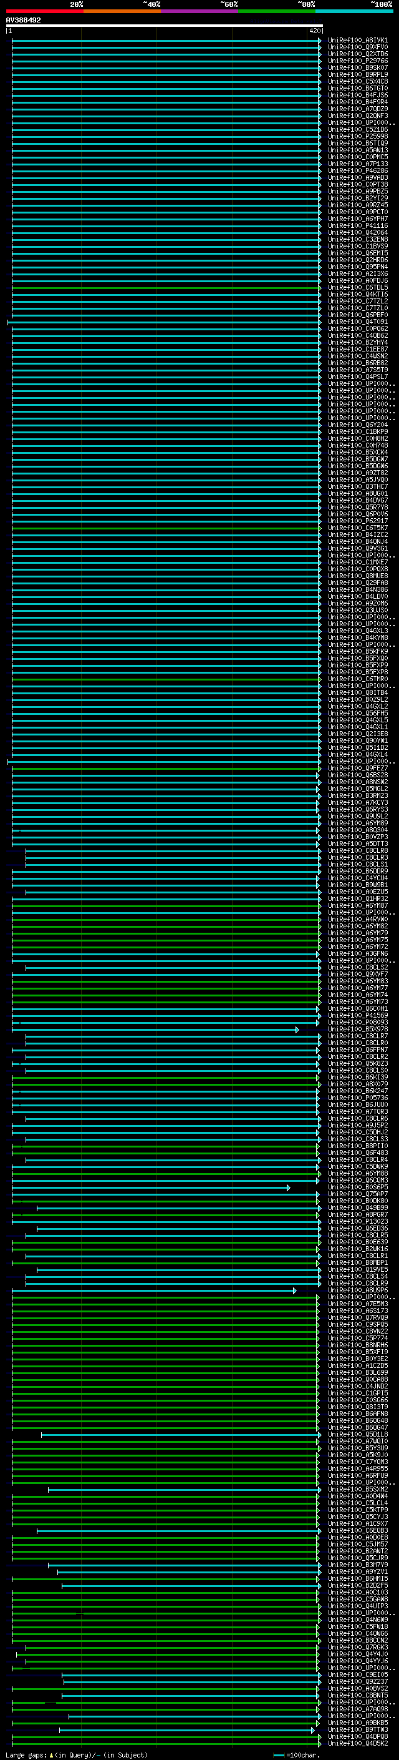
Task: Click hit label UniRef100_B3RM23
Action: coord(357,796)
